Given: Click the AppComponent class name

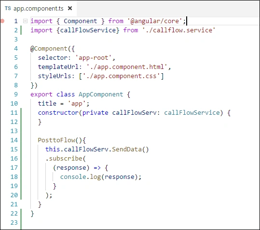Looking at the screenshot, I should coord(101,95).
